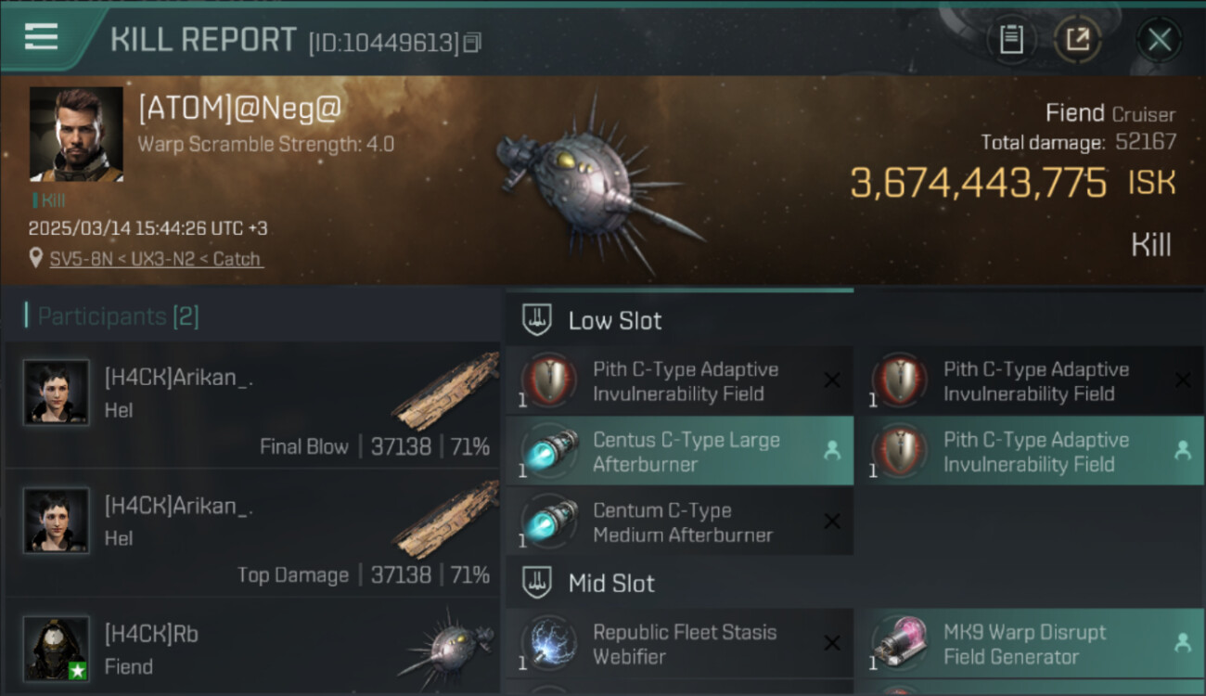Image resolution: width=1206 pixels, height=696 pixels.
Task: Select Centus C-Type Large Afterburner item
Action: [686, 451]
